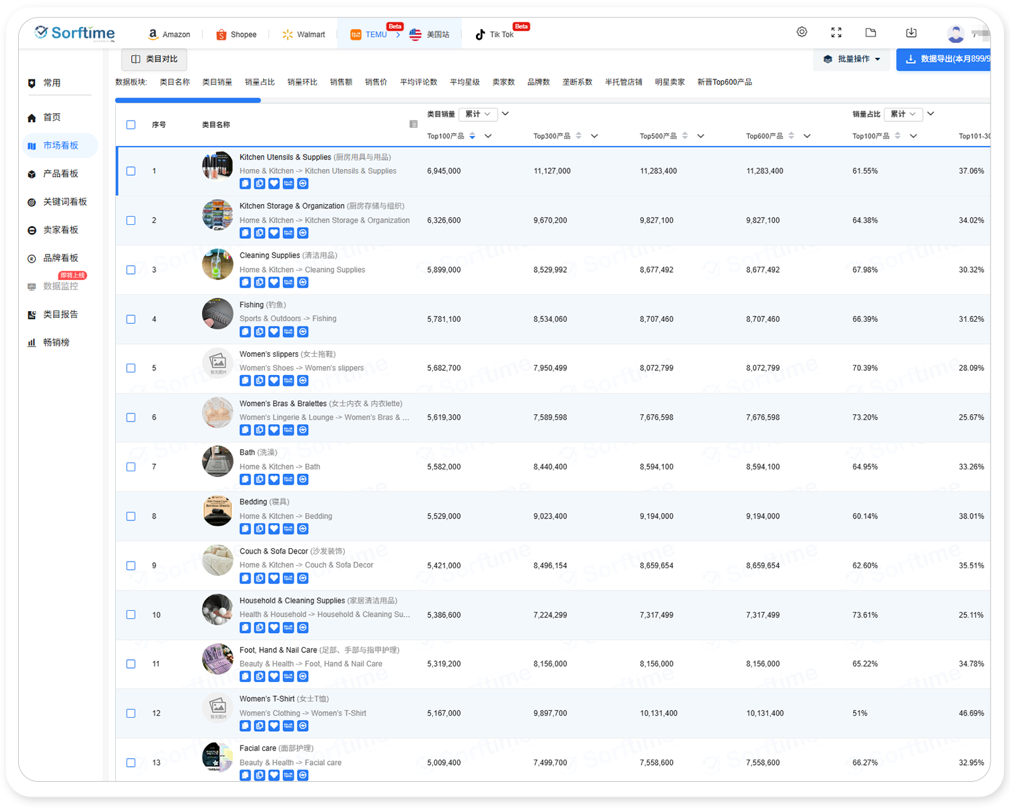Open the settings gear in top bar
The width and height of the screenshot is (1010, 808).
tap(801, 32)
